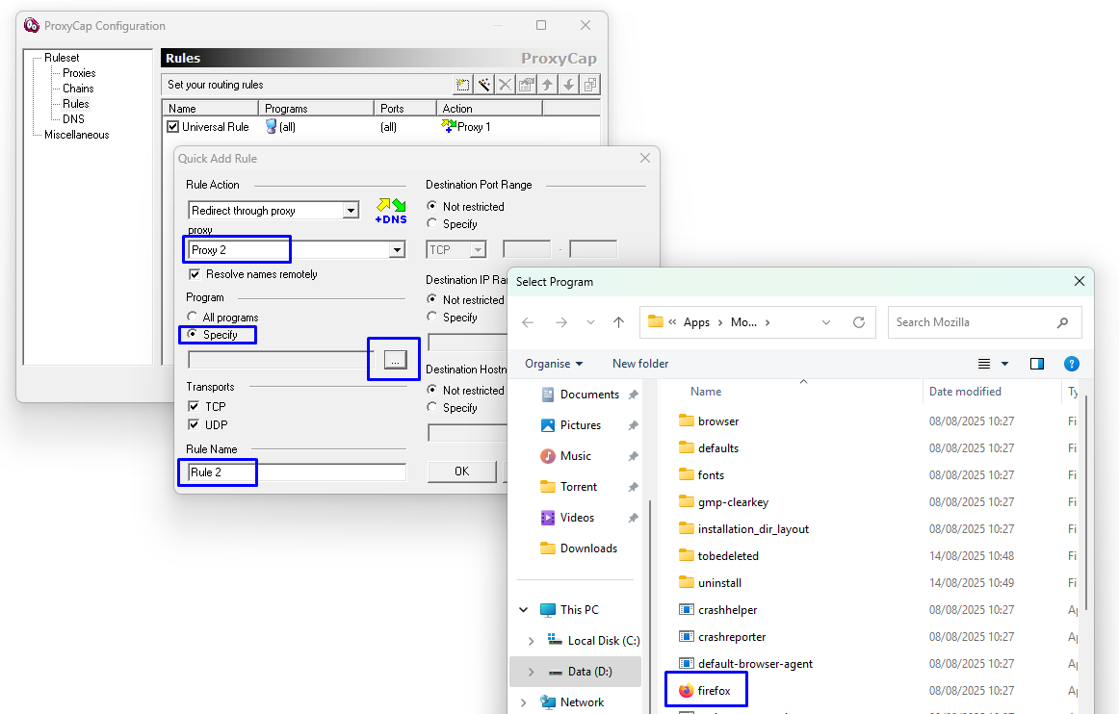Screen dimensions: 1119x714
Task: Open the Quick Add Rule wizard wand
Action: pos(483,85)
